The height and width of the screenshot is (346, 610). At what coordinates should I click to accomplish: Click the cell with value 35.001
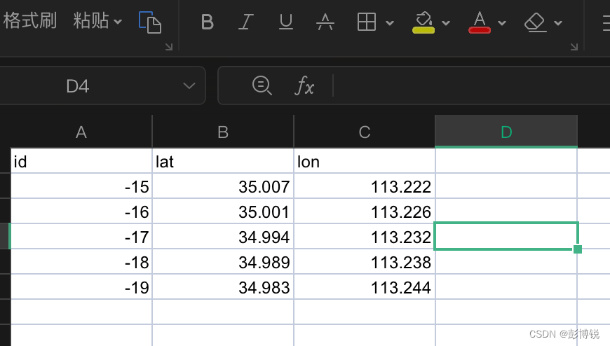point(223,212)
